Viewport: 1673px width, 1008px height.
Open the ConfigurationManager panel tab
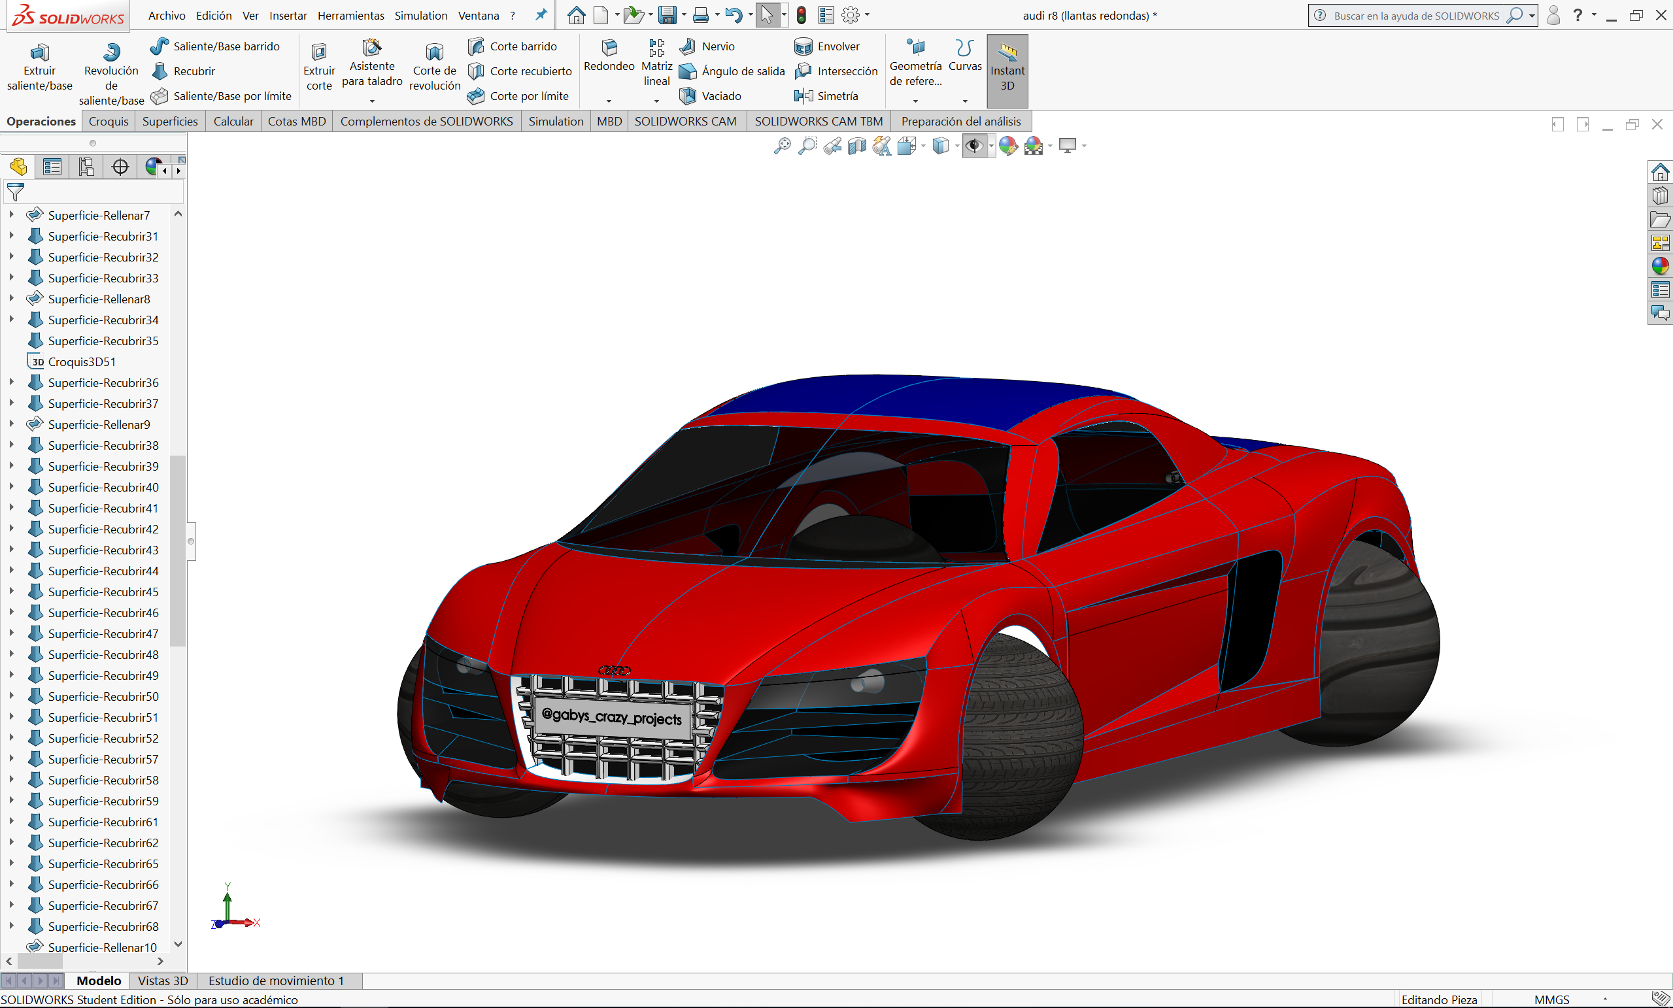click(x=86, y=167)
